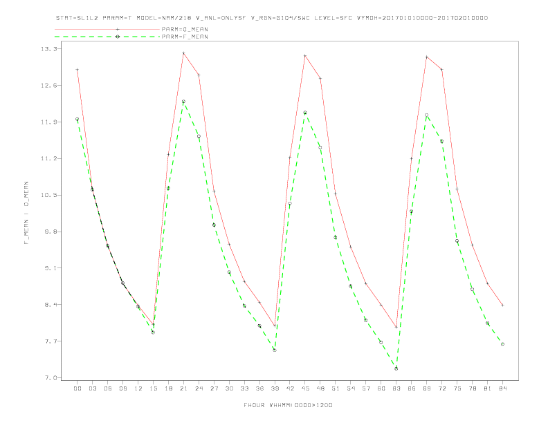Viewport: 548px width, 423px height.
Task: Select the red O_MEAN plus marker at hour 84
Action: point(502,305)
